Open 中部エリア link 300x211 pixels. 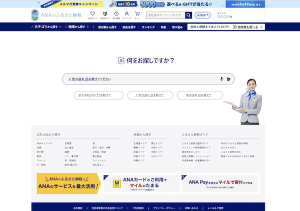click(156, 147)
